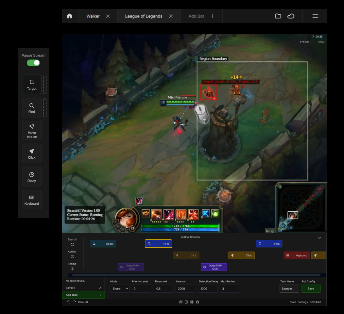344x314 pixels.
Task: Click the Start link
Action: pos(293,302)
